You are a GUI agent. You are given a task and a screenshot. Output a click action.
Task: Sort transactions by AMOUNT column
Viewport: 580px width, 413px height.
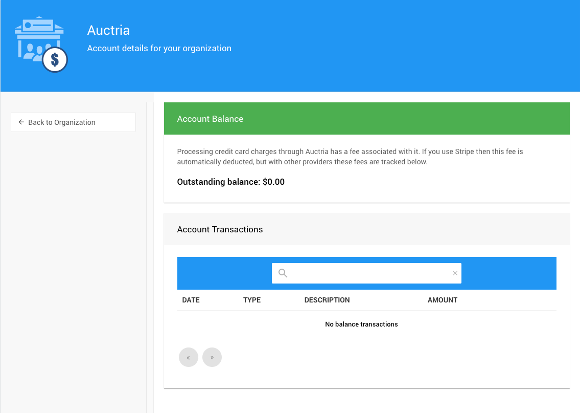point(442,300)
